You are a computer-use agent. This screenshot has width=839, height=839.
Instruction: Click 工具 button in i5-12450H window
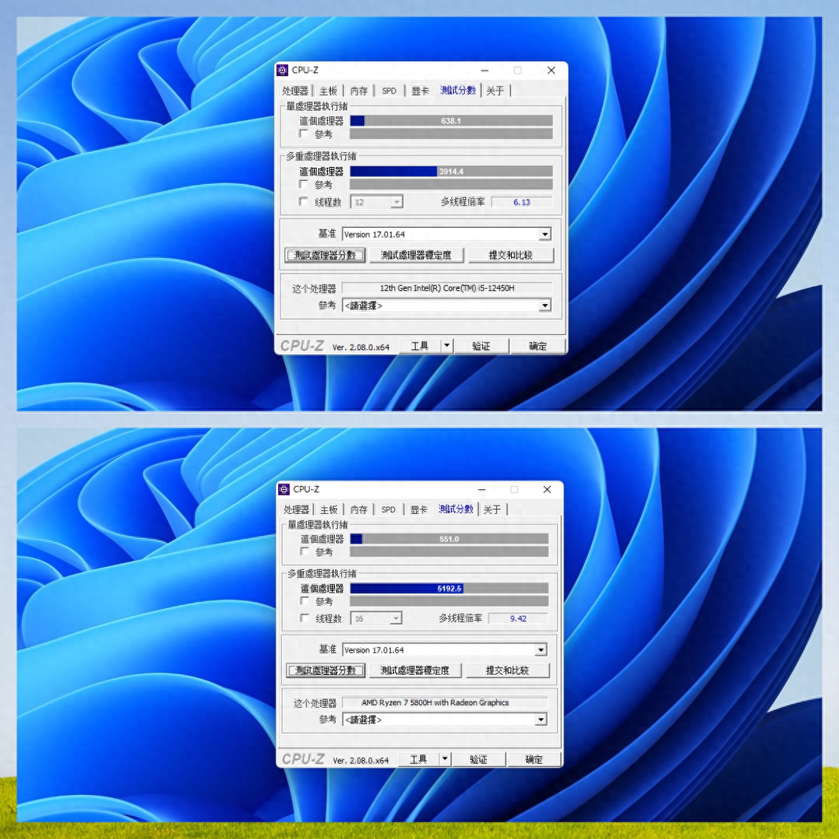coord(420,345)
